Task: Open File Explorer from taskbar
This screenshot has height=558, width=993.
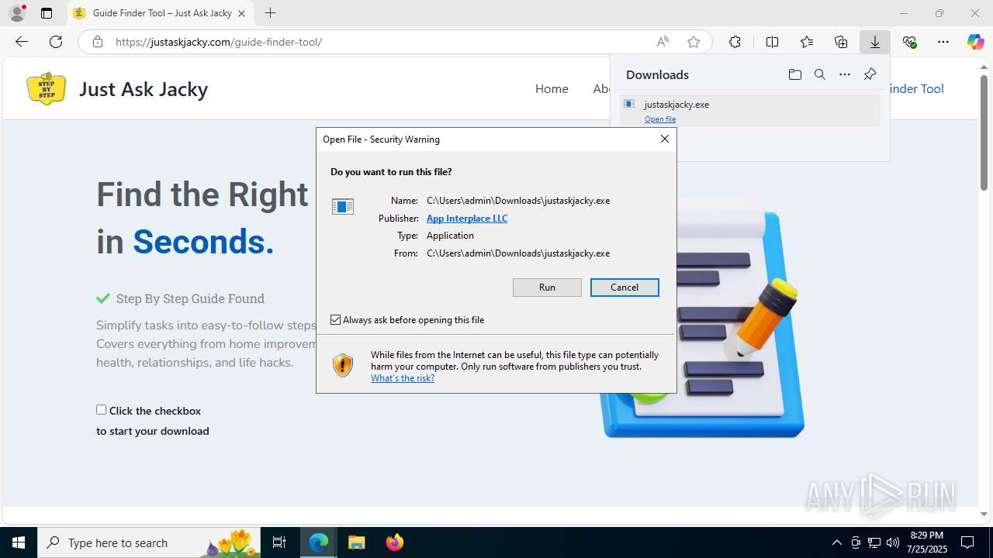Action: (x=356, y=542)
